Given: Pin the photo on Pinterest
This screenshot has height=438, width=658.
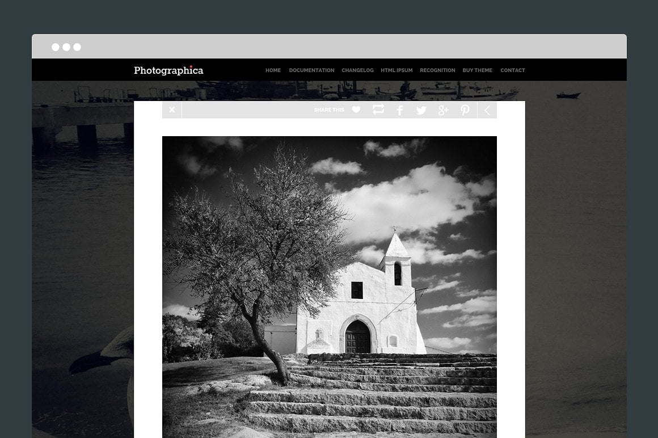Looking at the screenshot, I should point(465,110).
